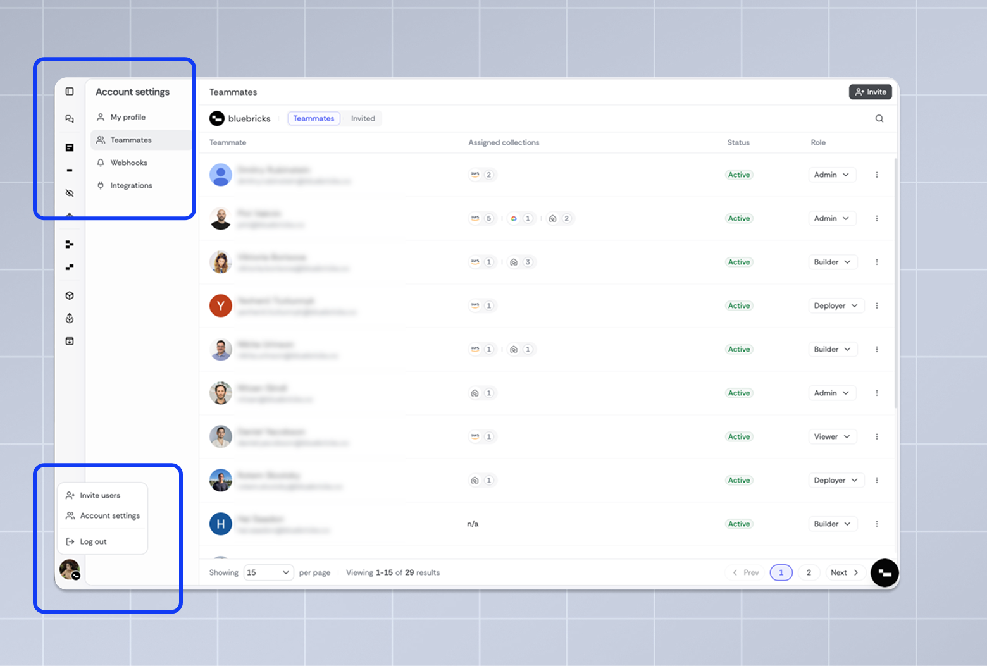Click the blue H teammate avatar
The width and height of the screenshot is (987, 666).
[221, 524]
